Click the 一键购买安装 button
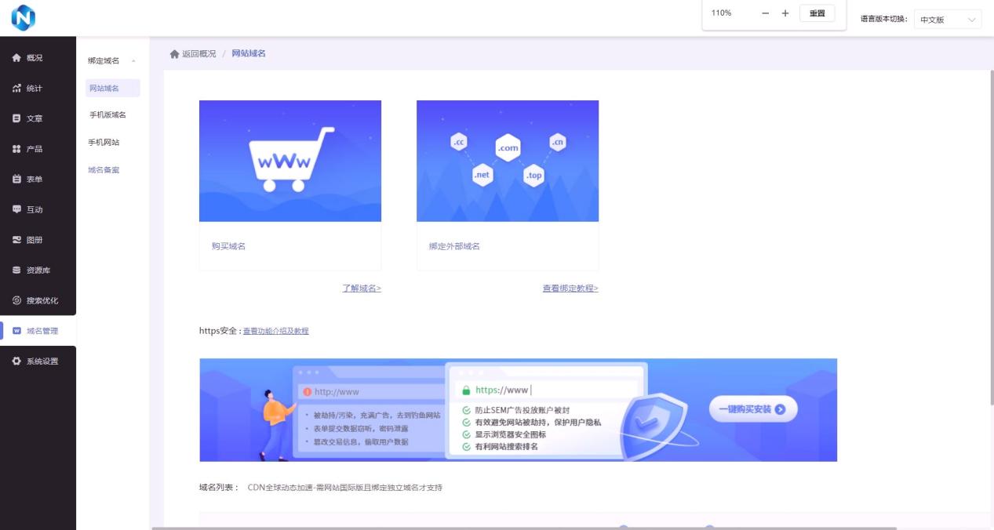This screenshot has width=994, height=530. pos(752,409)
